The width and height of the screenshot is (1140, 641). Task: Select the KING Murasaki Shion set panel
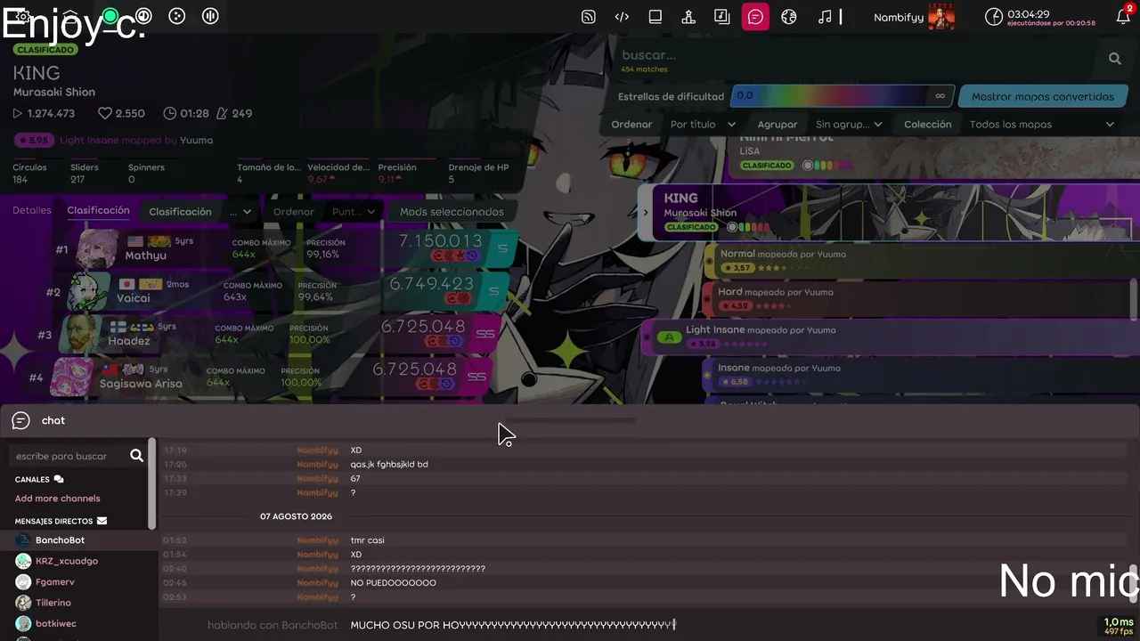coord(891,213)
